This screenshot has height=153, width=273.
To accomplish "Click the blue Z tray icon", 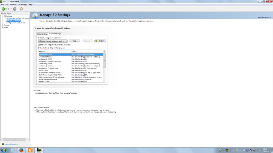I will click(247, 150).
